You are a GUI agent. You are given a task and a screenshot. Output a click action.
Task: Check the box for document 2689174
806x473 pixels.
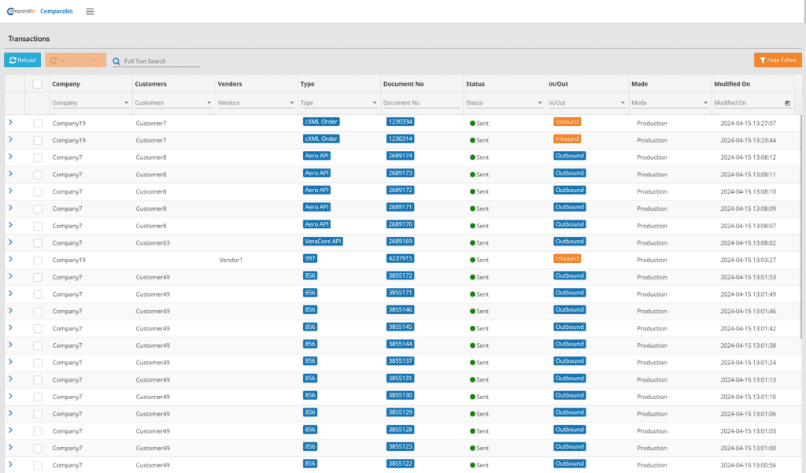click(38, 157)
